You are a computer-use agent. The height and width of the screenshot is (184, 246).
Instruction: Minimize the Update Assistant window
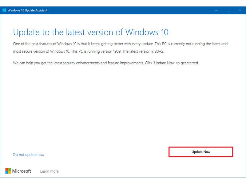coord(216,10)
